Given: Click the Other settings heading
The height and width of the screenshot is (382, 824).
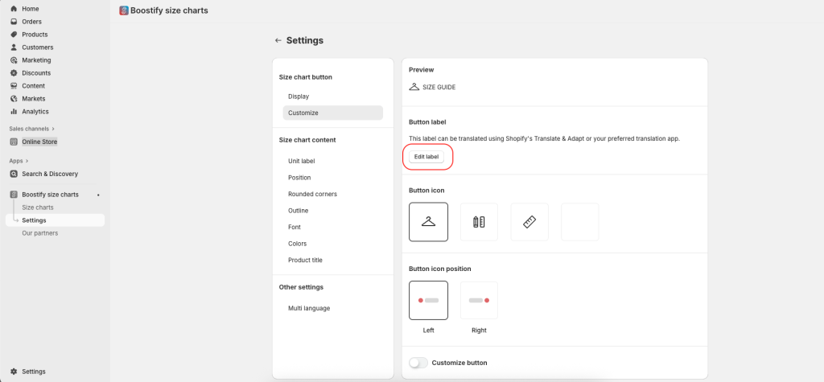Looking at the screenshot, I should pos(301,287).
